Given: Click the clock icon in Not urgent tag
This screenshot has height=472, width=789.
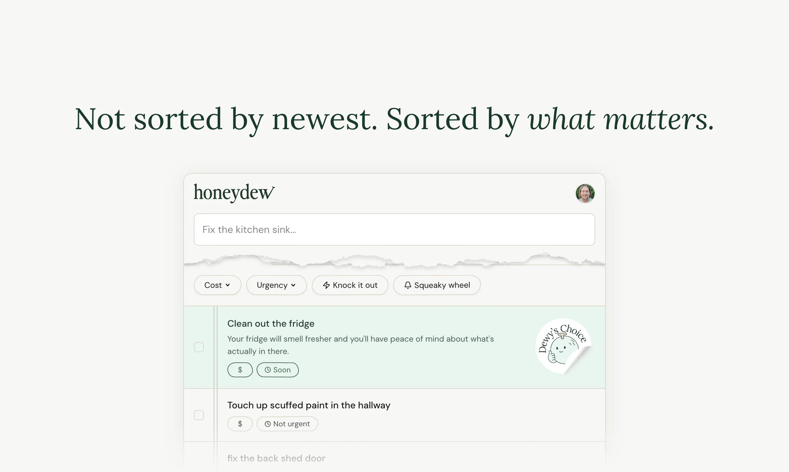Looking at the screenshot, I should coord(268,424).
